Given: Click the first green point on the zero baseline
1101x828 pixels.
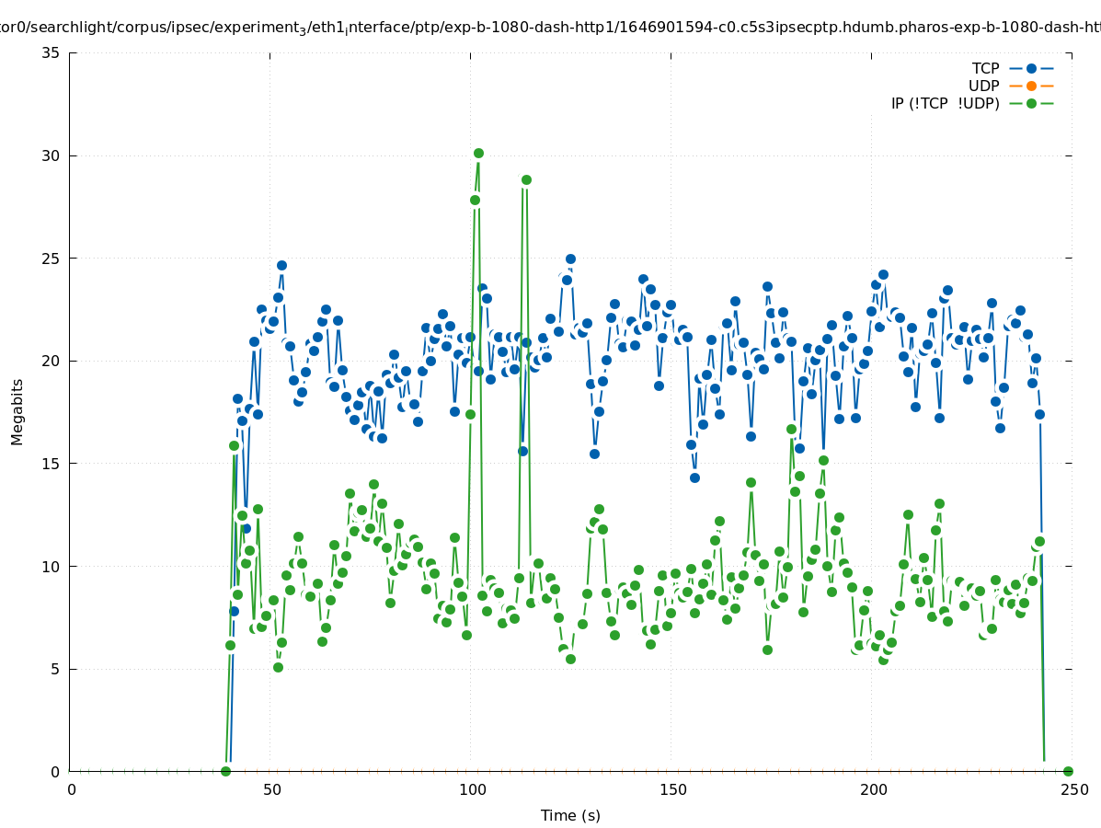Looking at the screenshot, I should coord(225,771).
